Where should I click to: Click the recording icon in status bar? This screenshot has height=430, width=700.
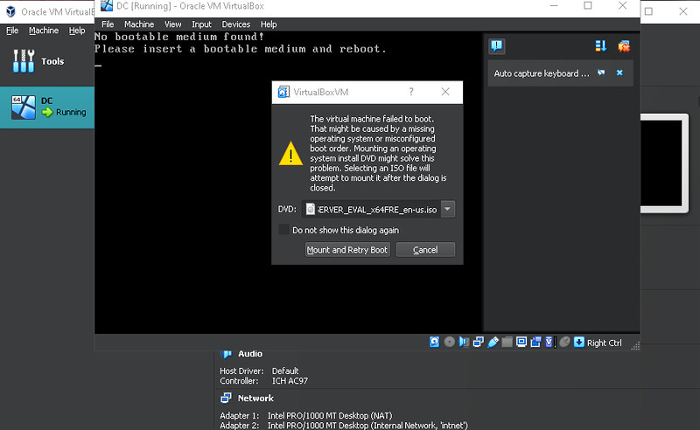pos(535,342)
